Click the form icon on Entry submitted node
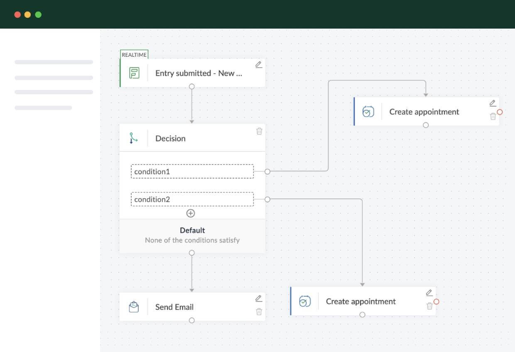515x352 pixels. click(134, 73)
